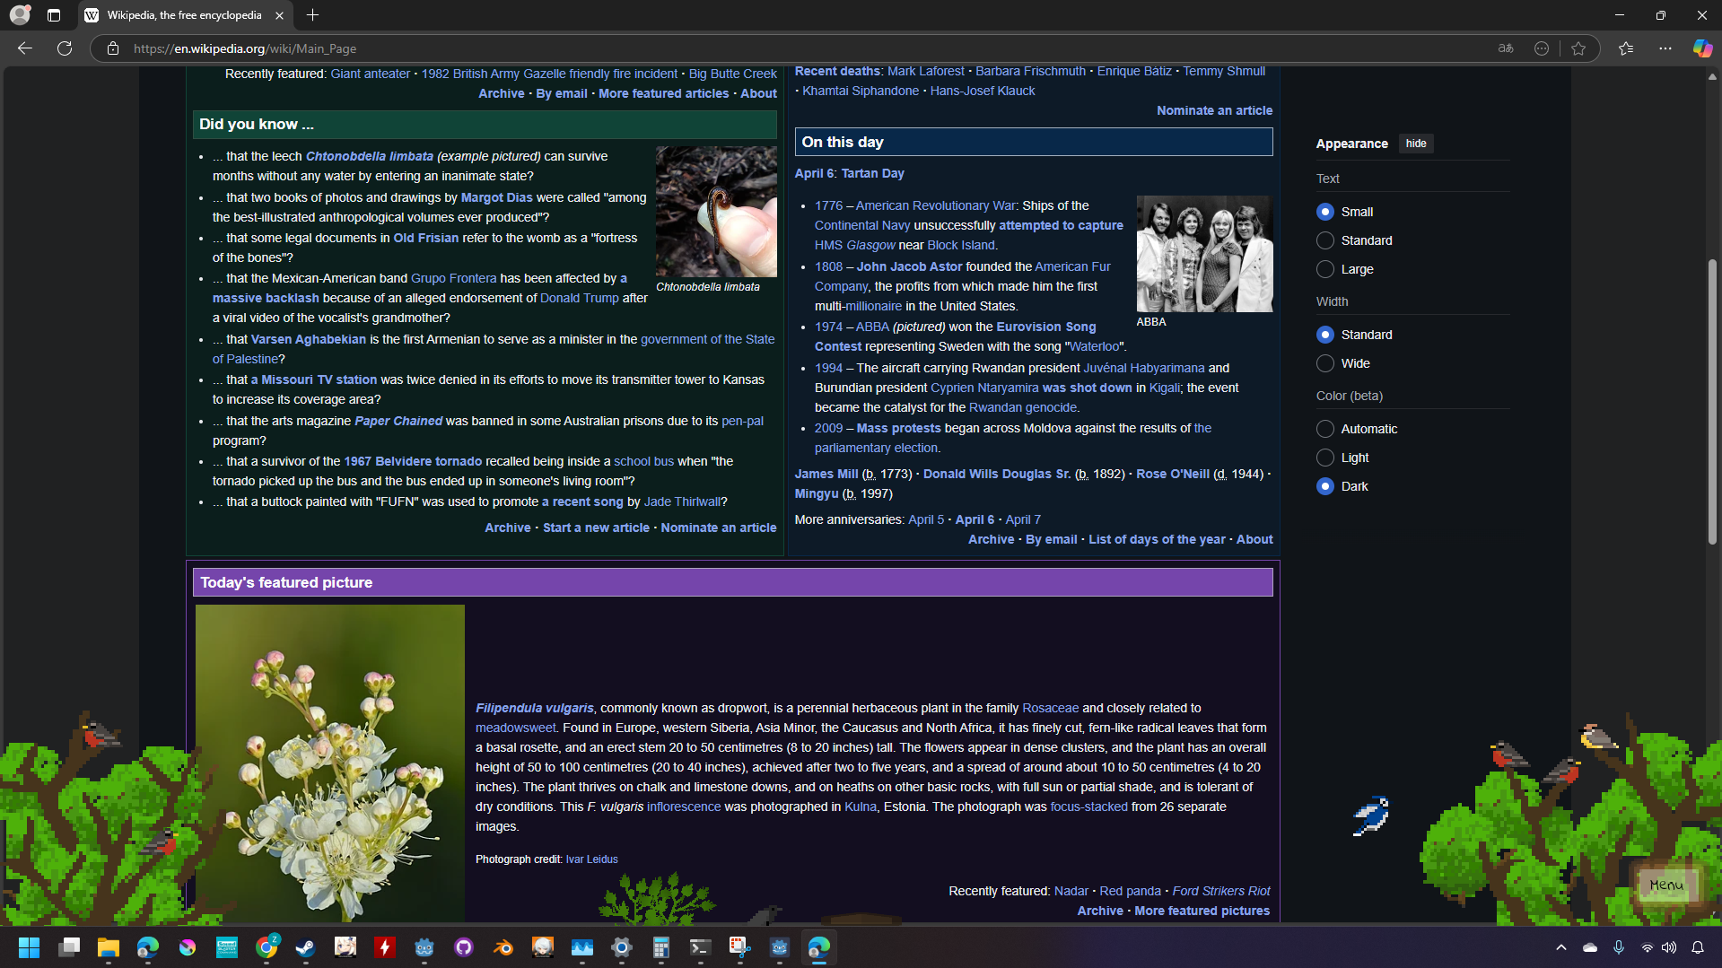The width and height of the screenshot is (1722, 968).
Task: Launch Copilot from the toolbar
Action: (x=1702, y=48)
